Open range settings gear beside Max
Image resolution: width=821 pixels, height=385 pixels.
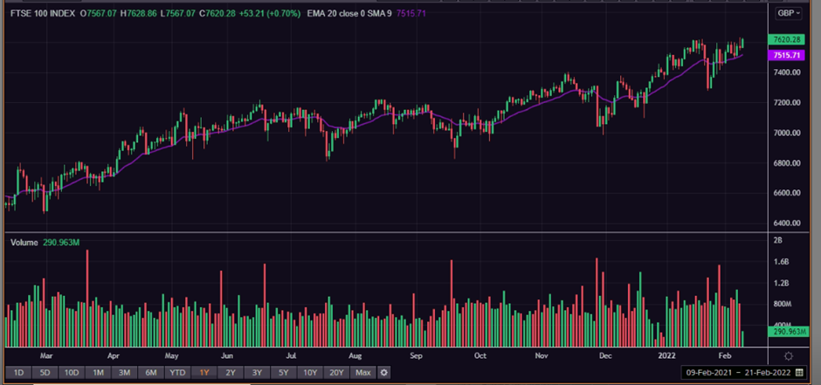click(x=384, y=373)
